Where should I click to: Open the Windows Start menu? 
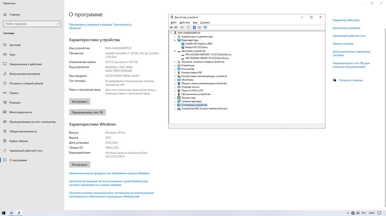click(3, 213)
